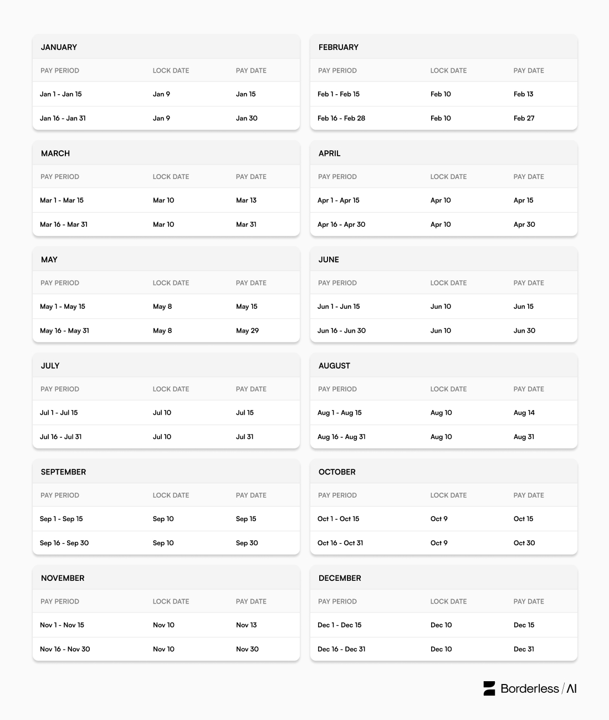Select the JULY card header
The image size is (609, 720).
[x=166, y=366]
